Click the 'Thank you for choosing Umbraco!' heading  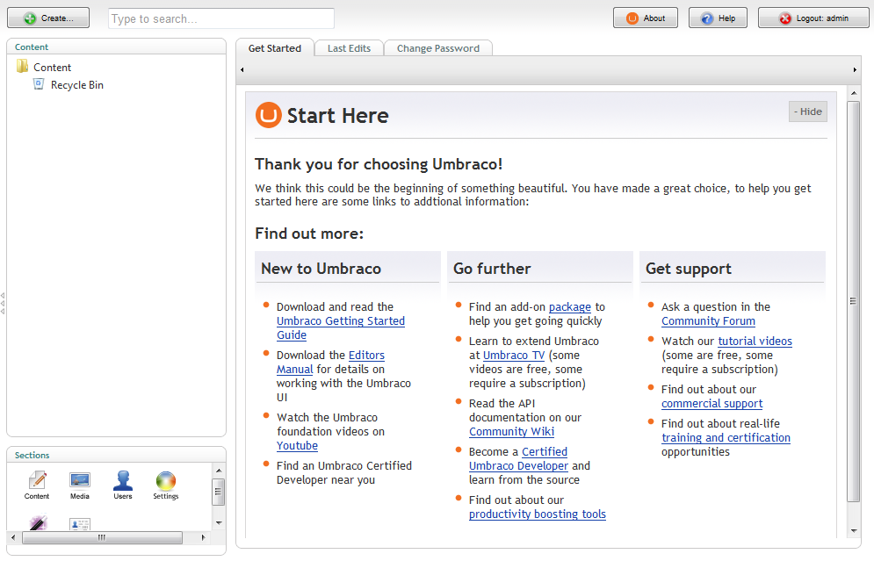(379, 164)
